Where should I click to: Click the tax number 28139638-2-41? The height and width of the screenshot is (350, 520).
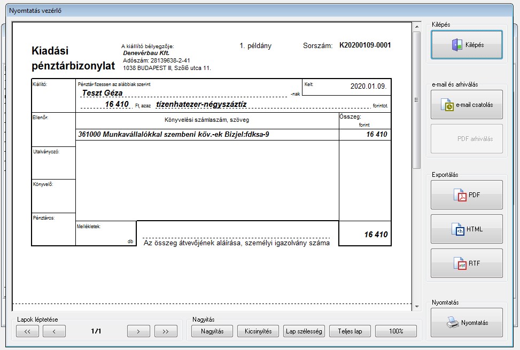[x=170, y=60]
